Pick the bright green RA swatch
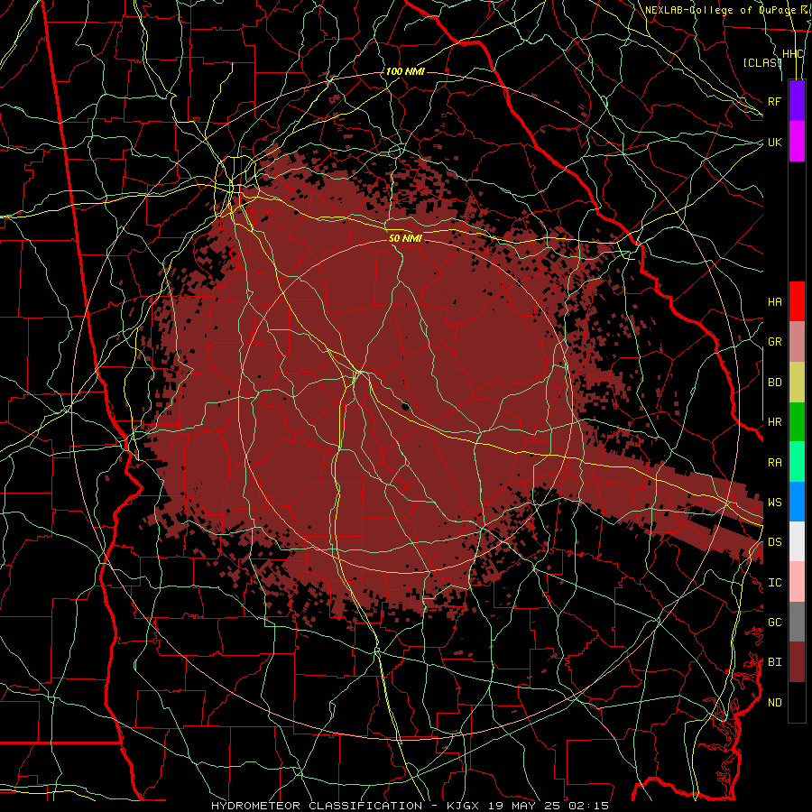Image resolution: width=812 pixels, height=812 pixels. tap(797, 462)
